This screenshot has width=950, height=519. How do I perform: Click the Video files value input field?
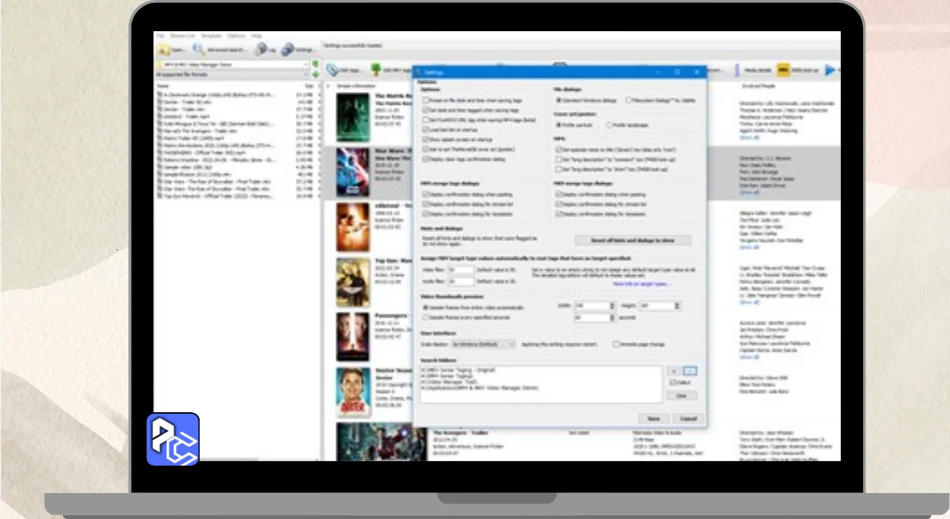click(461, 271)
